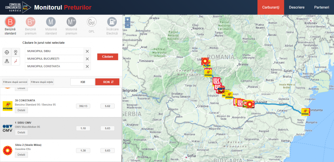The image size is (334, 162).
Task: Click the OMV logo of 1 SIBIU OMV
Action: [8, 128]
